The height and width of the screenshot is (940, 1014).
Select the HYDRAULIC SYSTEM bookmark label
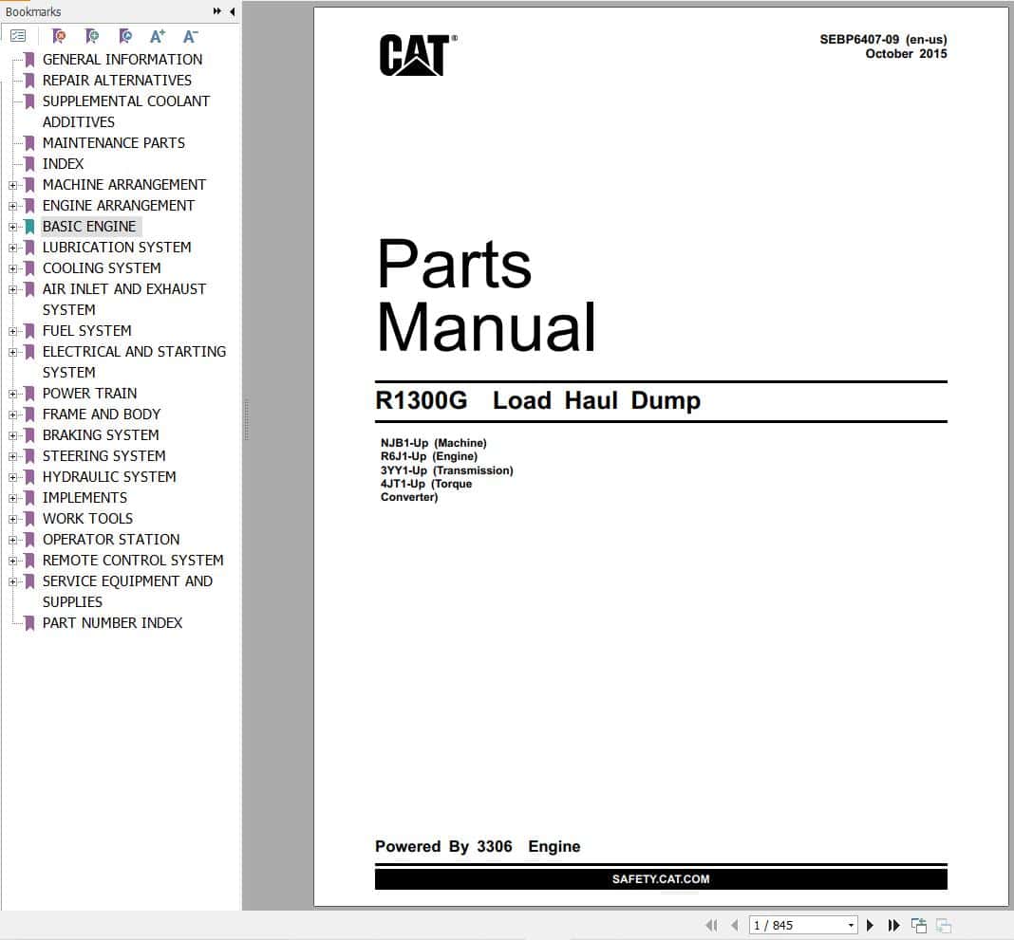pos(109,477)
